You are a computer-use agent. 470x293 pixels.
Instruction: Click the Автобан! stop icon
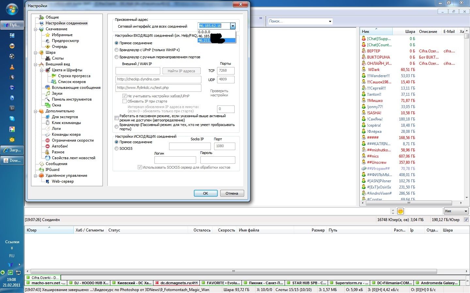click(x=48, y=146)
